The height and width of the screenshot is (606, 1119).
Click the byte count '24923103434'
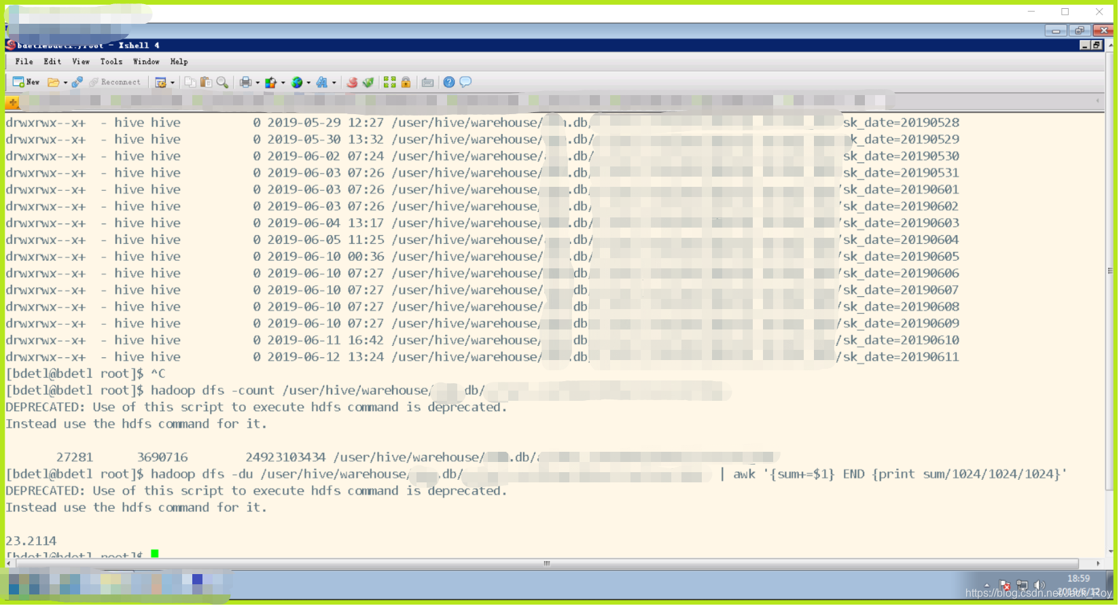pyautogui.click(x=285, y=458)
